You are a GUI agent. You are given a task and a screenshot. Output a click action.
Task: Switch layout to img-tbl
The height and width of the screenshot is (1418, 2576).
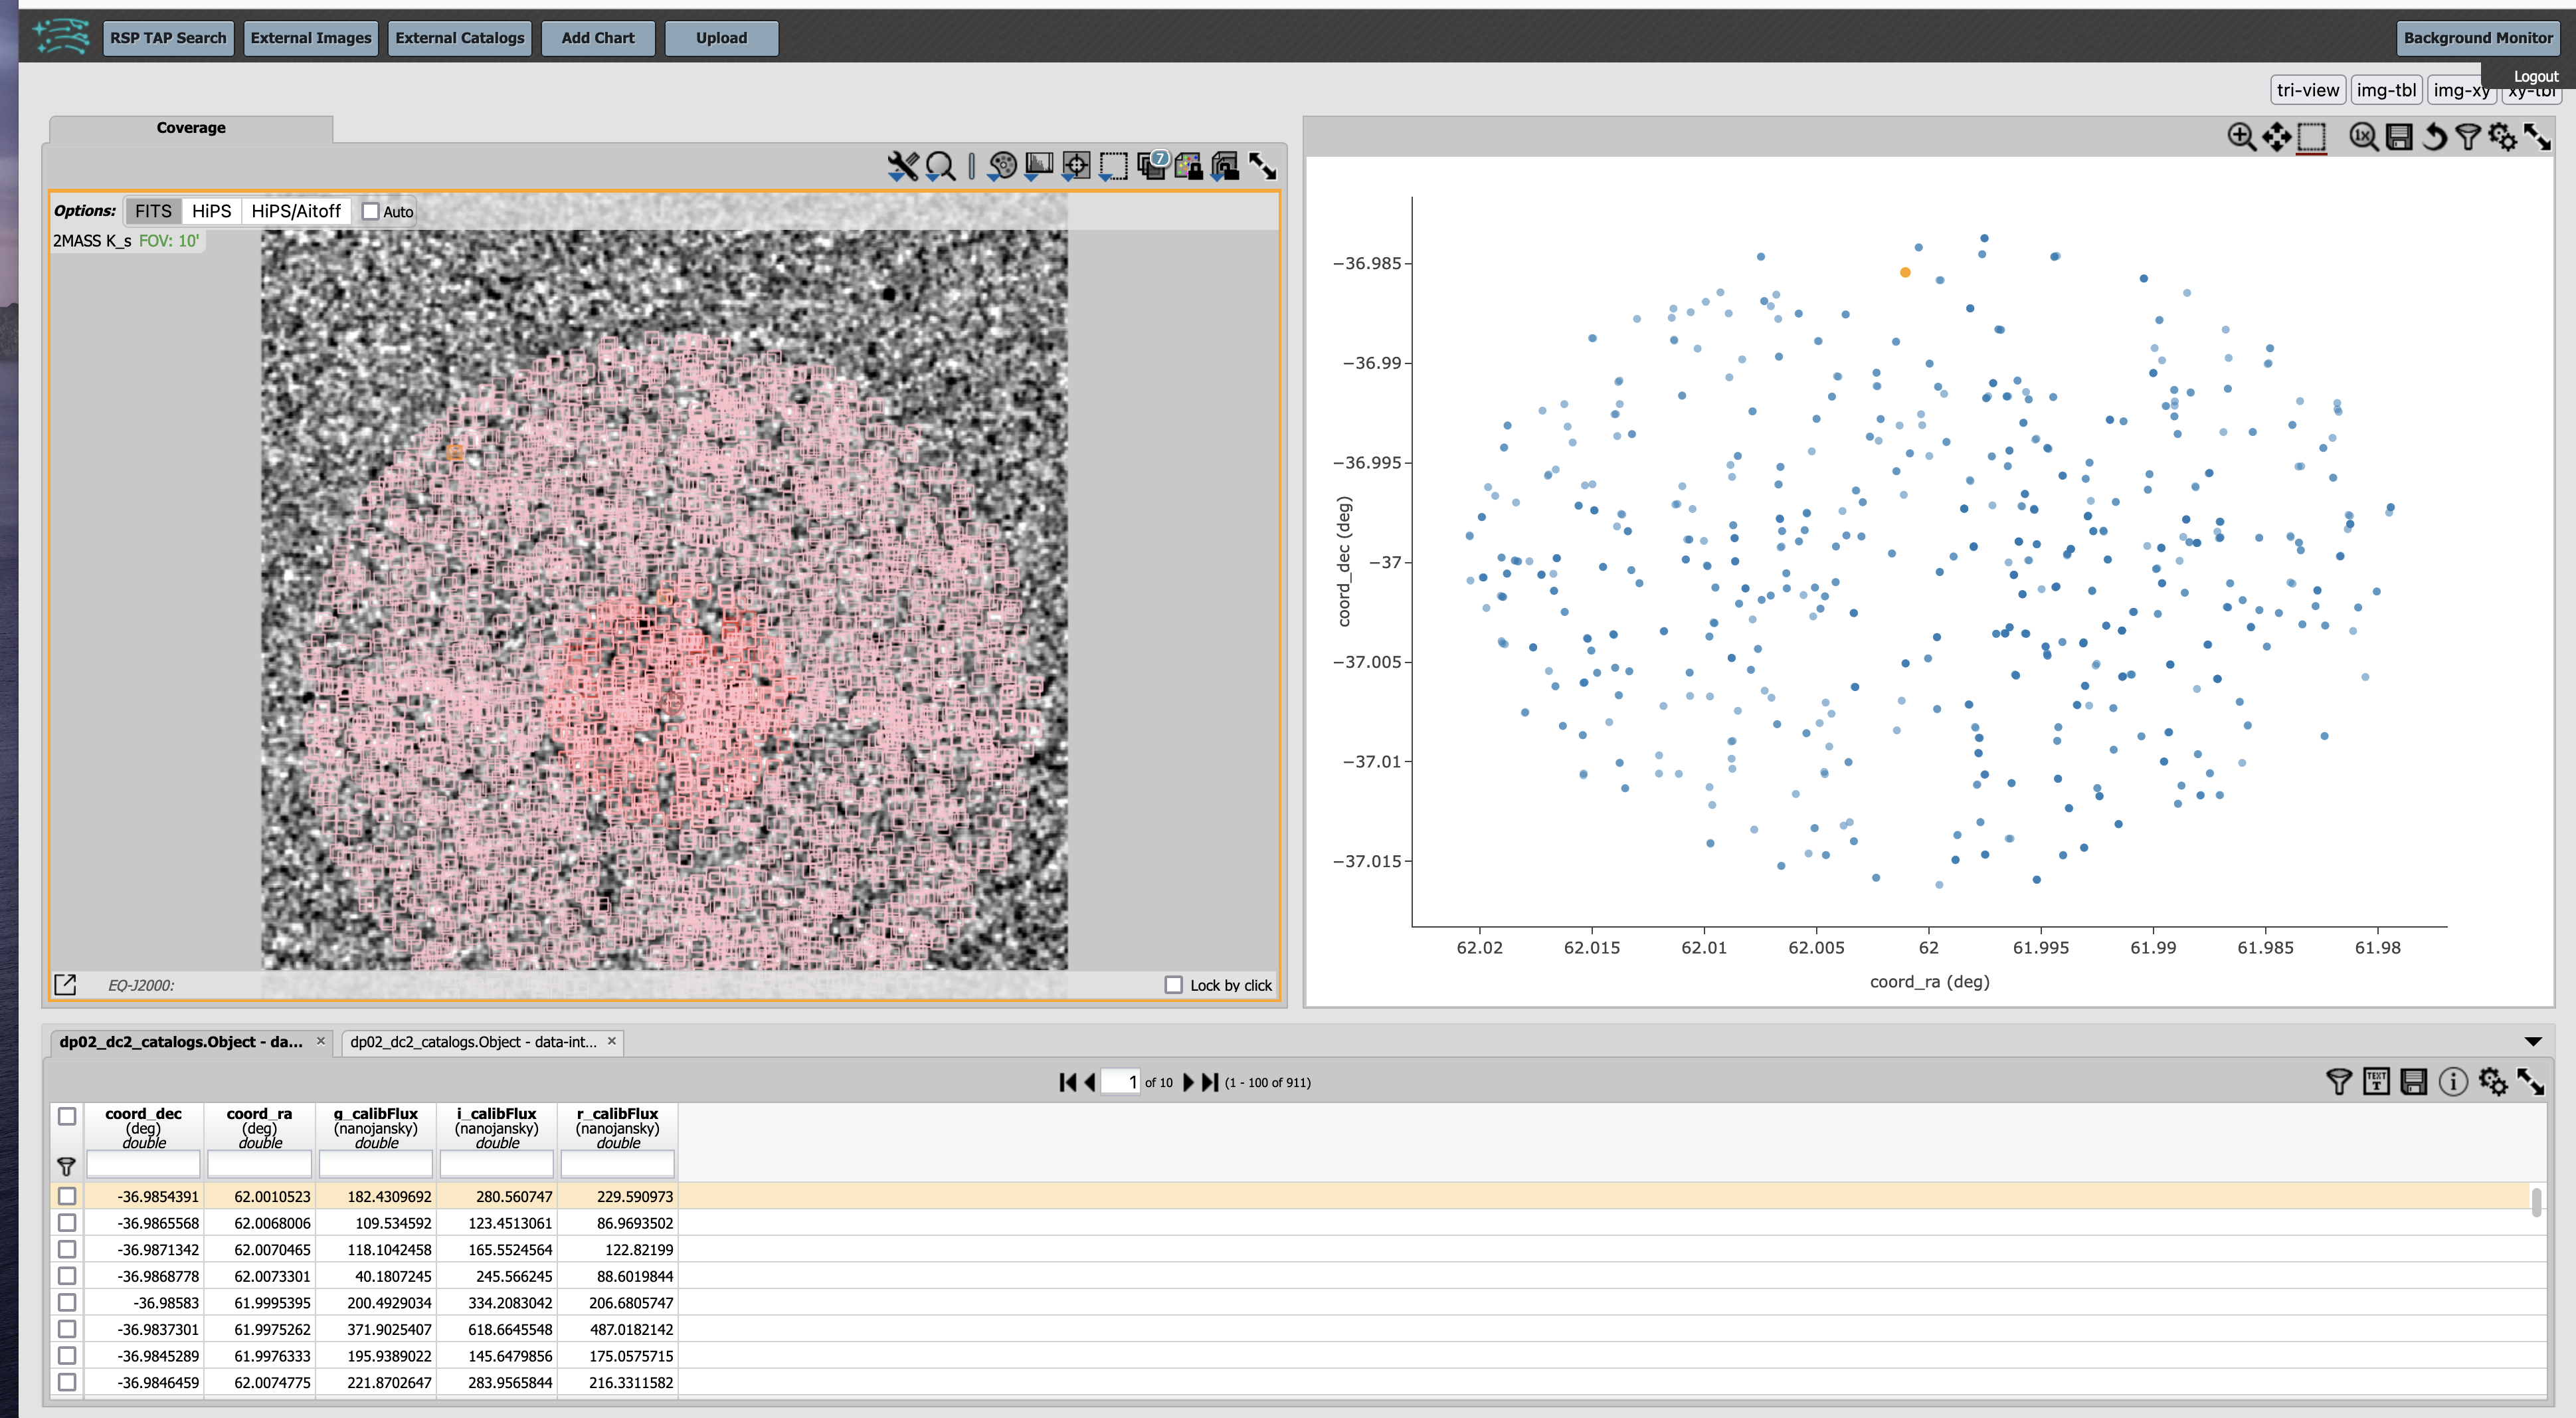click(x=2386, y=90)
